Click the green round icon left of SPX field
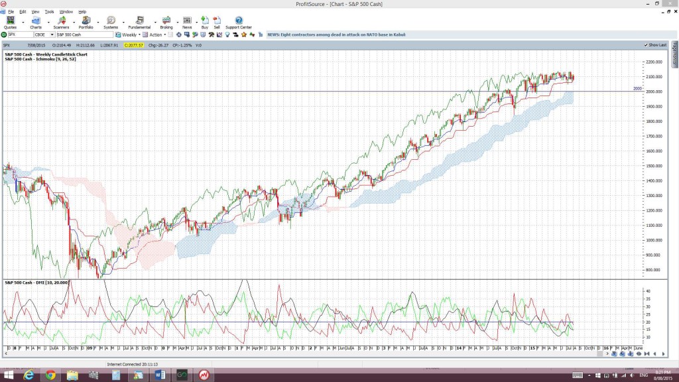This screenshot has width=679, height=382. 5,34
